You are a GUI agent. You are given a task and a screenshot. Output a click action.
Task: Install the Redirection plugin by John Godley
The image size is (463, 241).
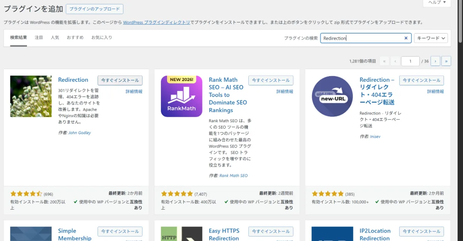120,80
